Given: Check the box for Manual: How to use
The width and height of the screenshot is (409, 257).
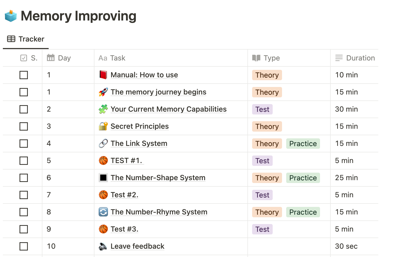Looking at the screenshot, I should 24,75.
